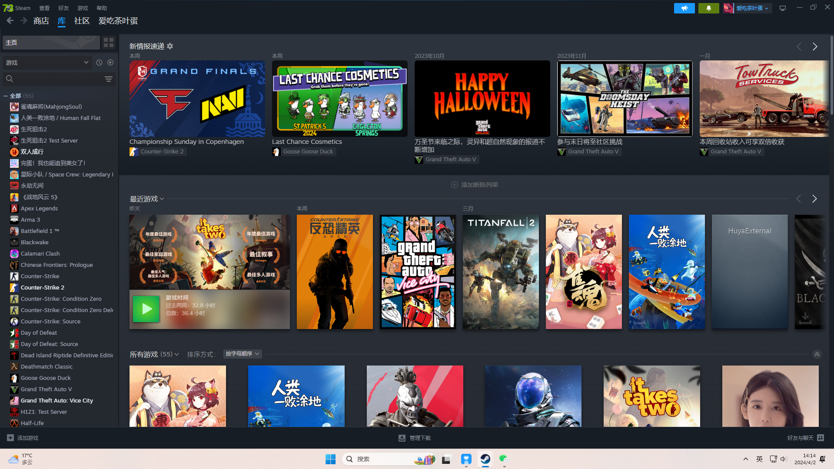This screenshot has height=469, width=834.
Task: Click the Windows taskbar search box
Action: click(x=389, y=459)
